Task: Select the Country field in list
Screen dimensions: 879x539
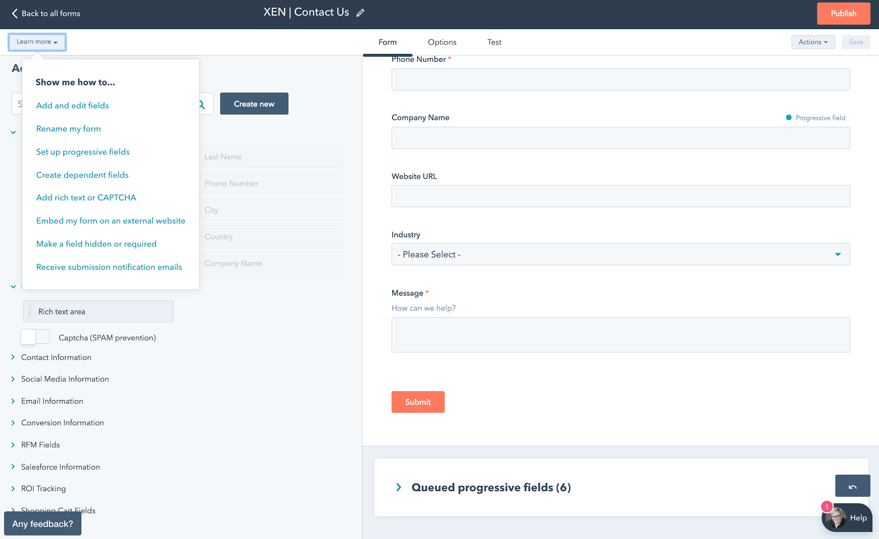Action: tap(271, 237)
